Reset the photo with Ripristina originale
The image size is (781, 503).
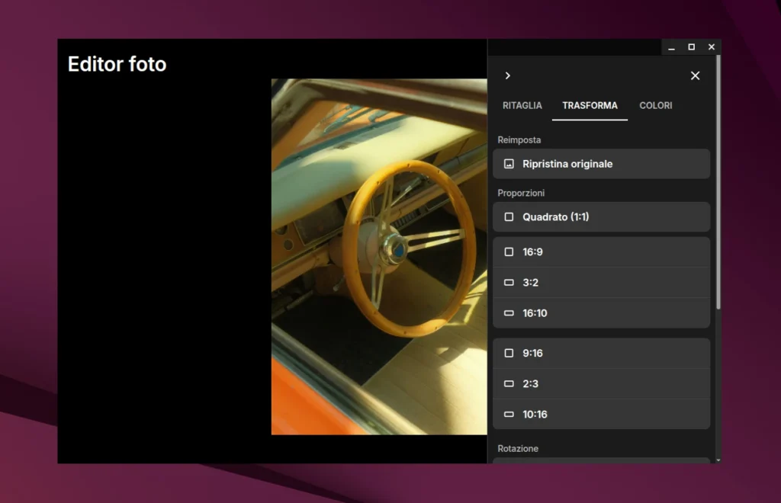coord(601,163)
